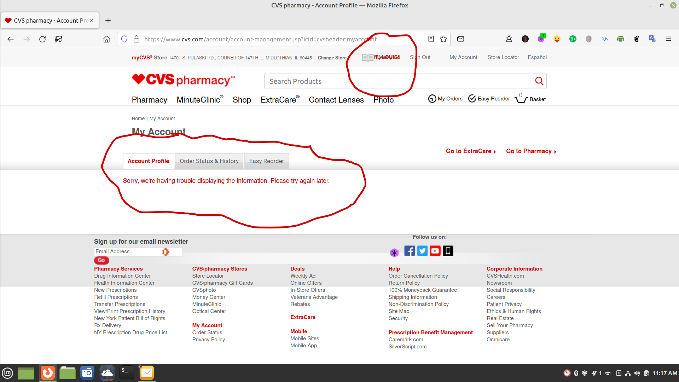
Task: Select the Account Profile tab
Action: [148, 161]
